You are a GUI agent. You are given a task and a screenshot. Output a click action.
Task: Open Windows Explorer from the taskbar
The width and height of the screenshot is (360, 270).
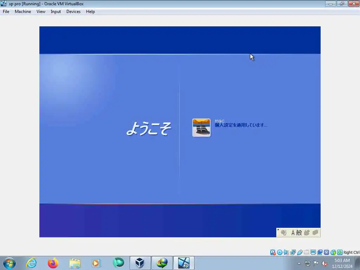coord(75,263)
